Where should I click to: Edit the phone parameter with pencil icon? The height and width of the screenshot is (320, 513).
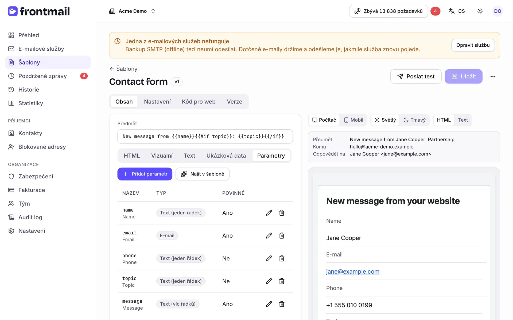click(269, 258)
